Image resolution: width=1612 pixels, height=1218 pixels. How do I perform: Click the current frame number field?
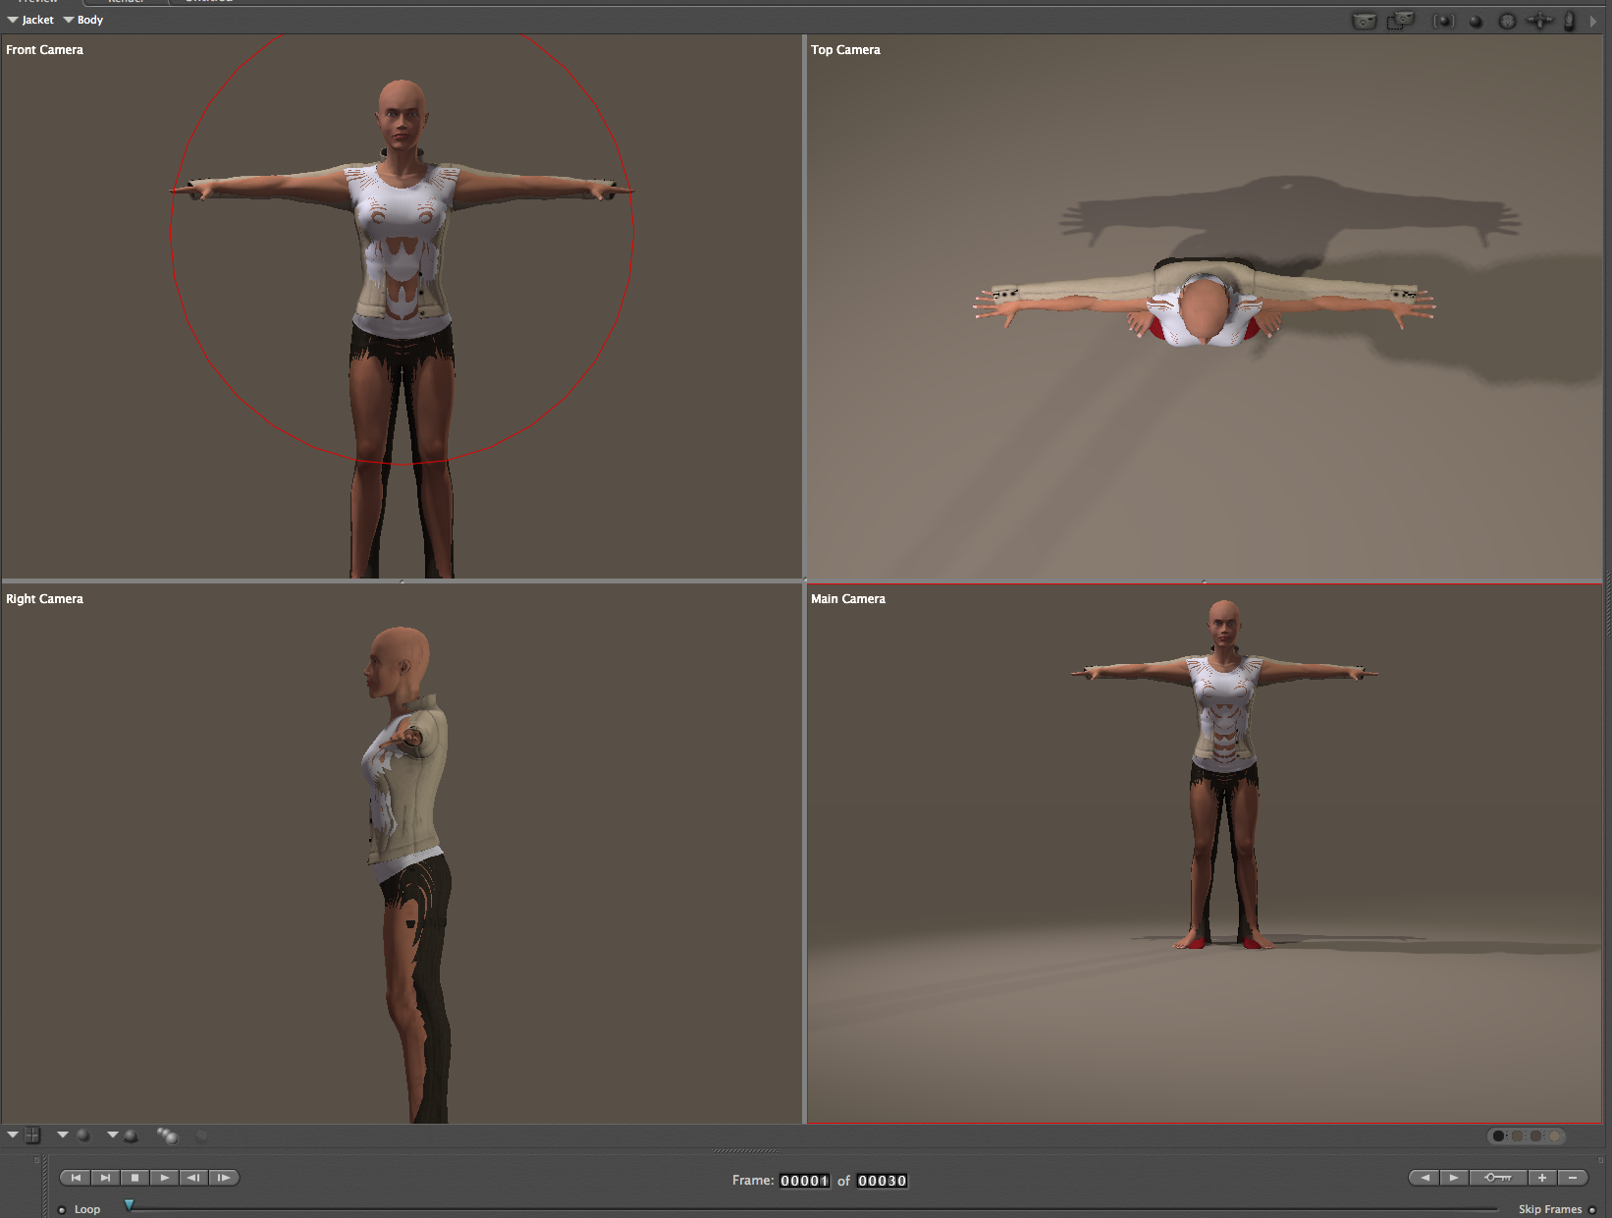[x=804, y=1181]
